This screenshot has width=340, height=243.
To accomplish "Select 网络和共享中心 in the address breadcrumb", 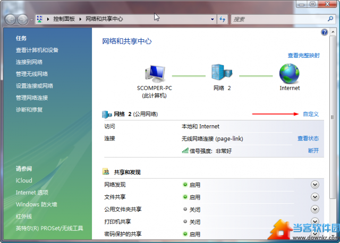I will [104, 19].
